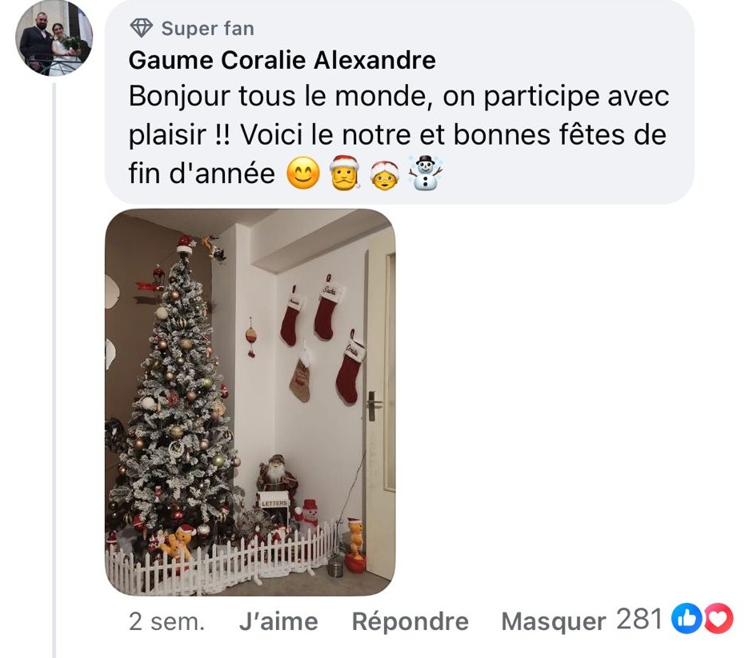Open commenter's round profile picture
The width and height of the screenshot is (749, 658).
tap(54, 38)
